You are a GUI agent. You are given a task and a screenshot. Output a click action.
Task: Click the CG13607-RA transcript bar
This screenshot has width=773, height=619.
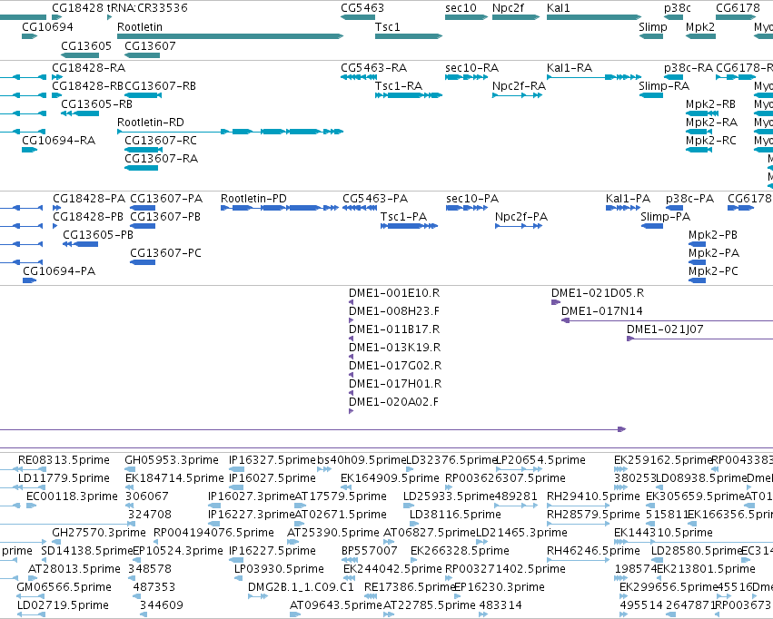[x=141, y=168]
